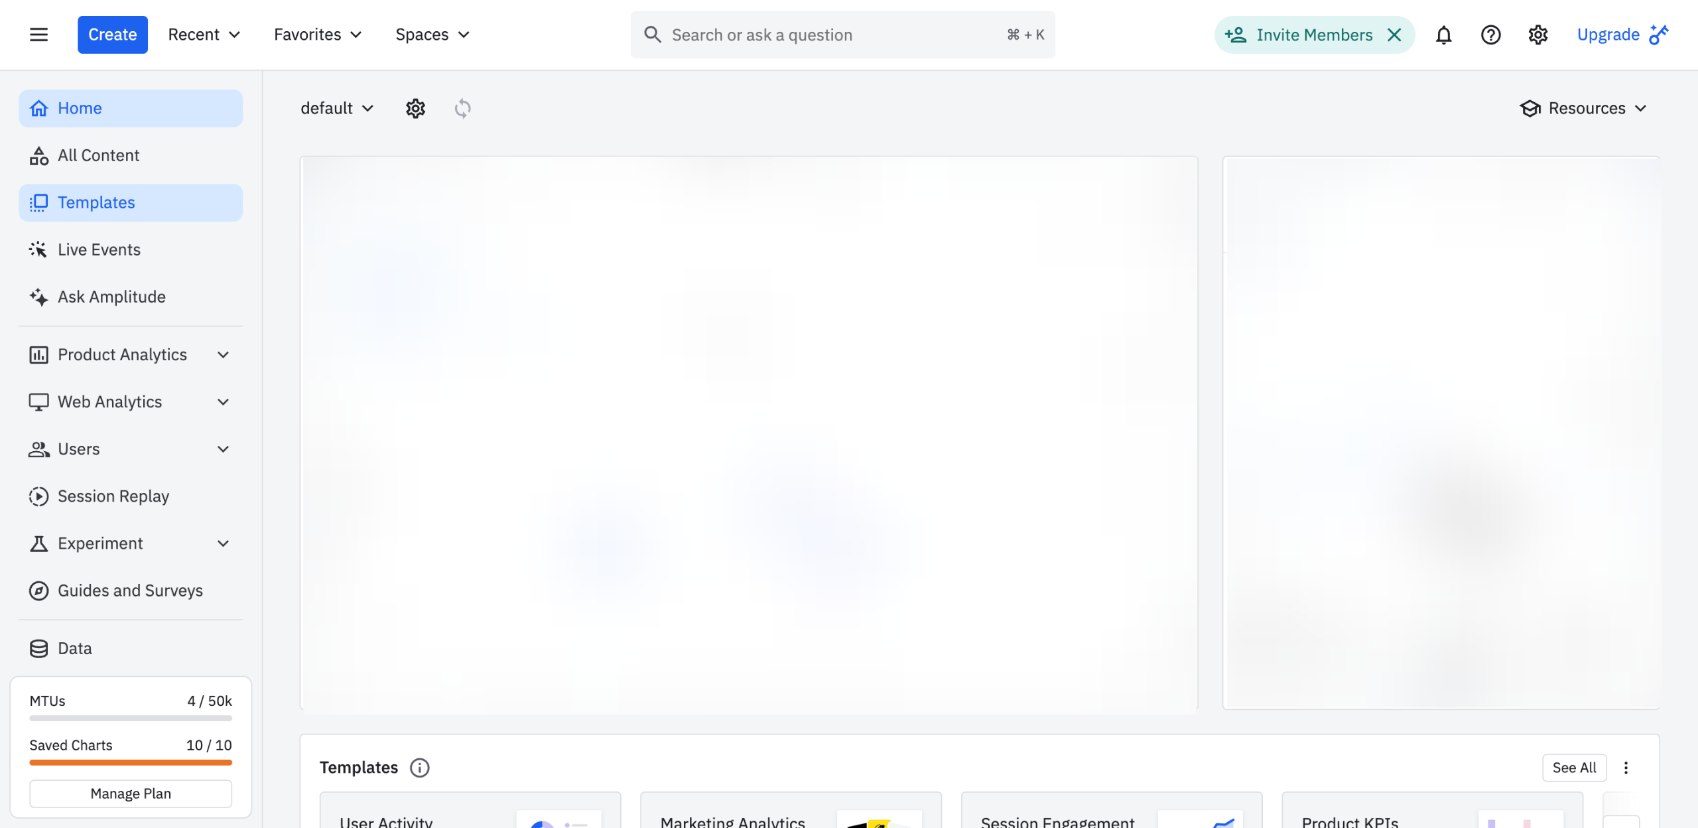
Task: Open Session Replay in the sidebar
Action: tap(113, 496)
